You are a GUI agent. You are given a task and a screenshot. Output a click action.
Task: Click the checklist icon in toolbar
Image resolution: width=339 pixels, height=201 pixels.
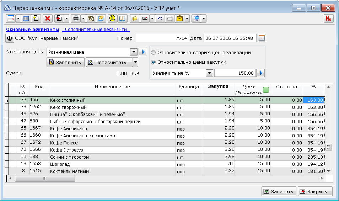click(x=11, y=18)
